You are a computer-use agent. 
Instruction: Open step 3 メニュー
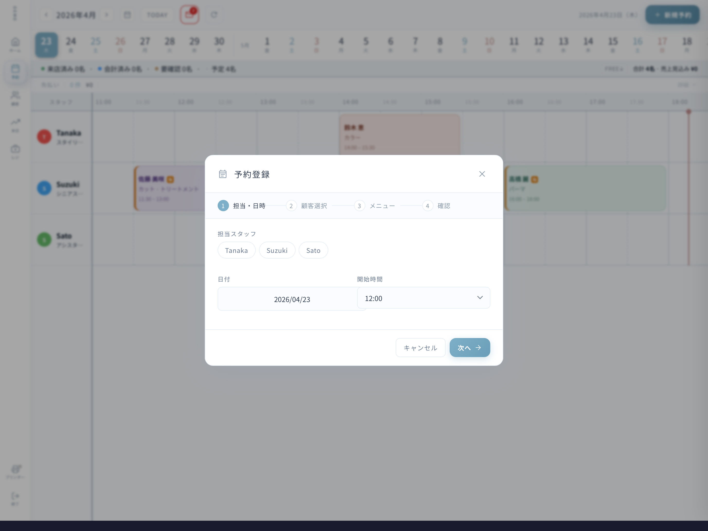tap(375, 206)
